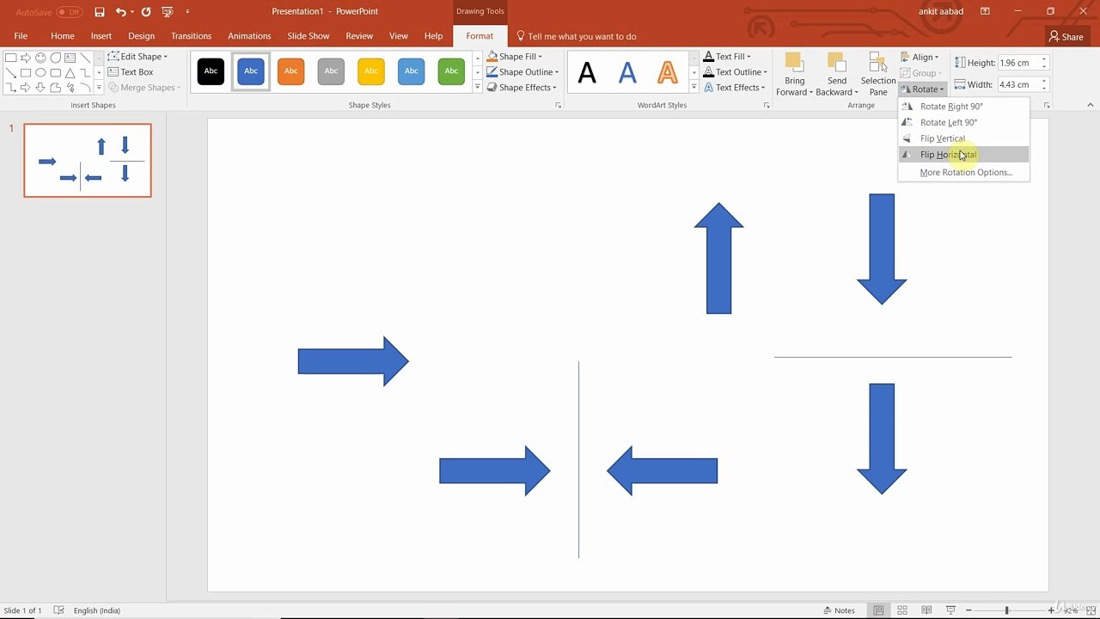This screenshot has width=1100, height=619.
Task: Open Shape Fill dropdown
Action: point(516,57)
